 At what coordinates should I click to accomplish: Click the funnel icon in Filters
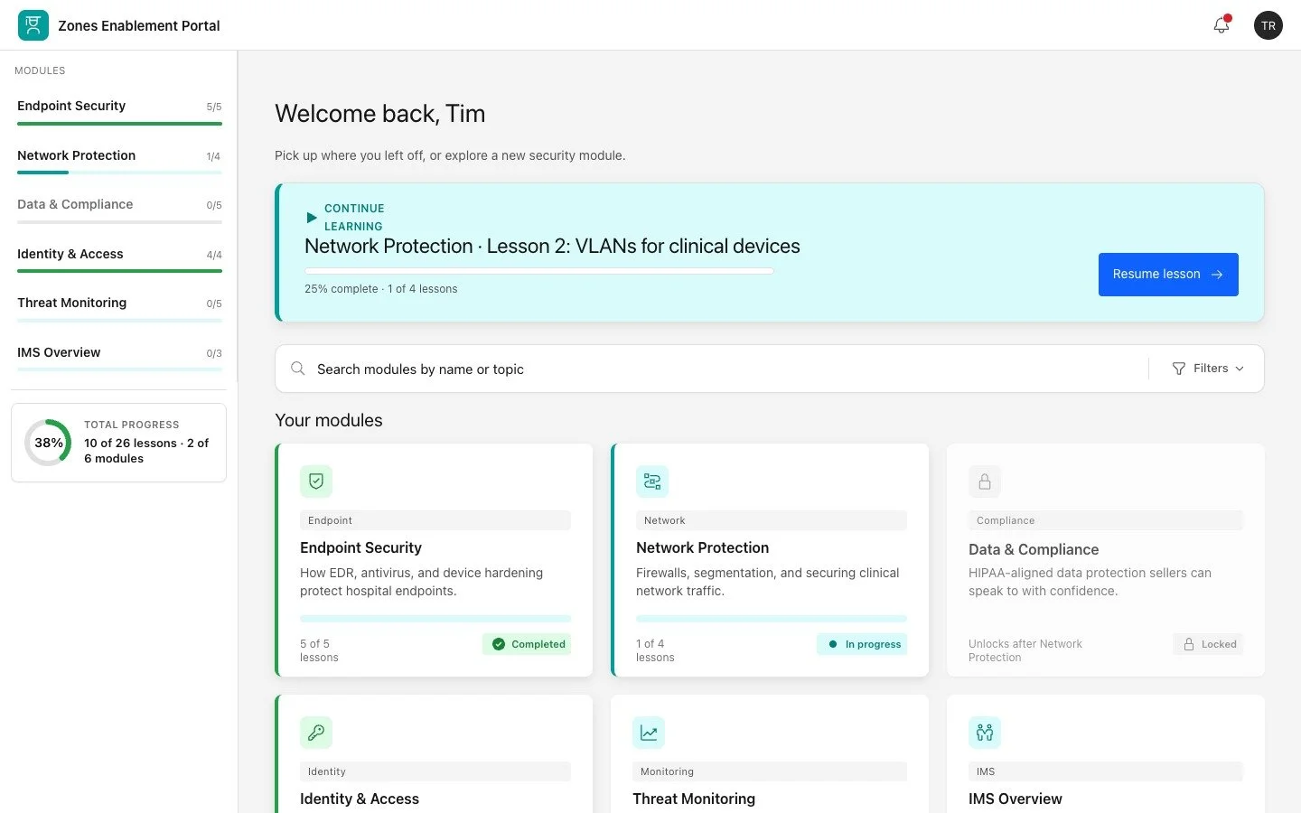[x=1179, y=369]
